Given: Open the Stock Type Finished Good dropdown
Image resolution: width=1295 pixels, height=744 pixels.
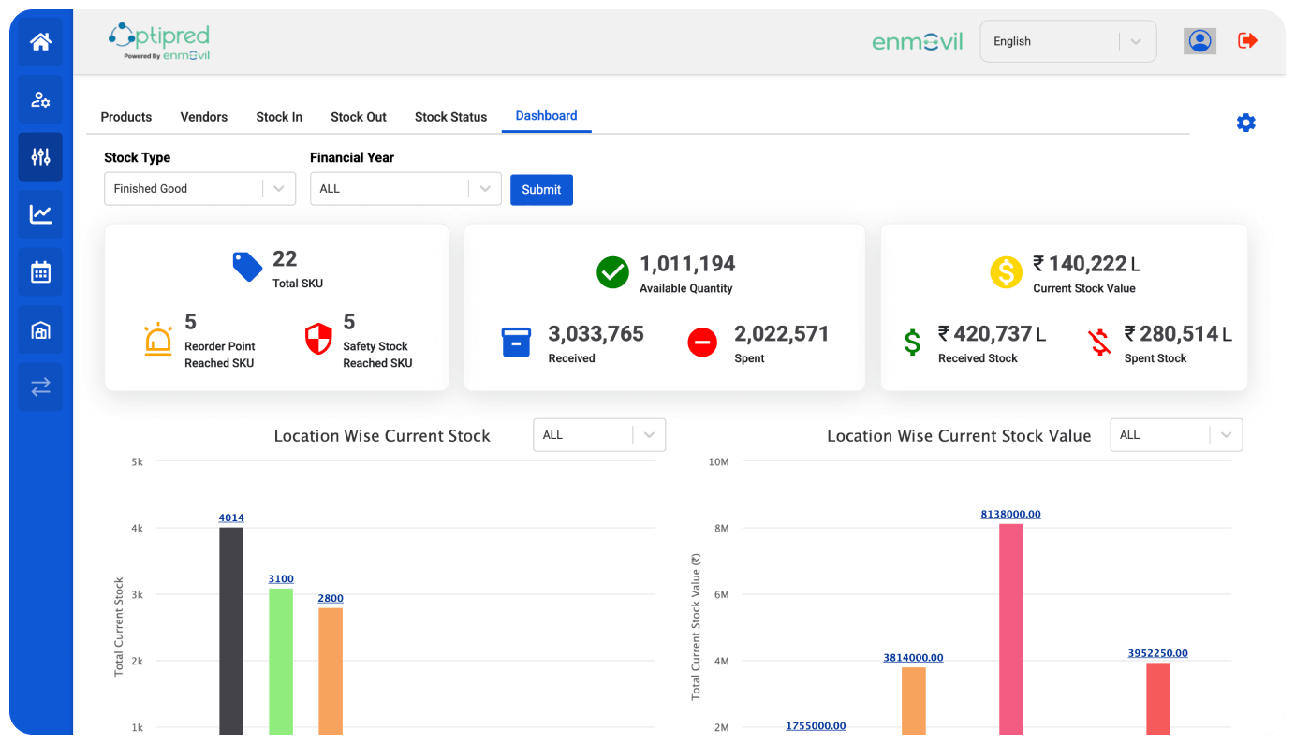Looking at the screenshot, I should [199, 188].
